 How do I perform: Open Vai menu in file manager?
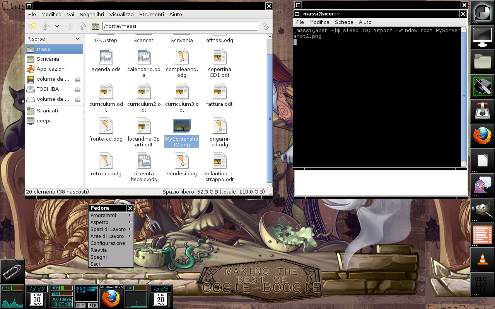coord(70,14)
